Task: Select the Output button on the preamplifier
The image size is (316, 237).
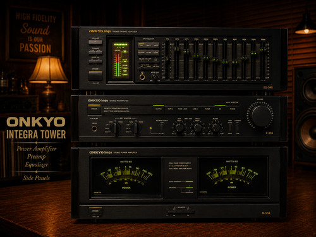Action: tap(159, 109)
